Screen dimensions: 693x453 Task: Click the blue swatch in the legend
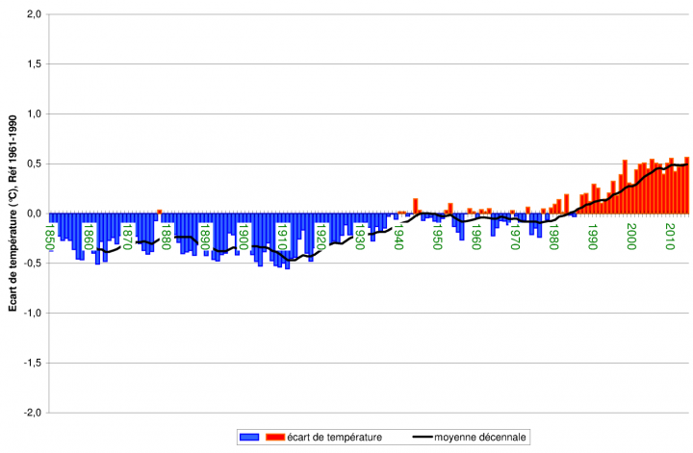[x=249, y=437]
